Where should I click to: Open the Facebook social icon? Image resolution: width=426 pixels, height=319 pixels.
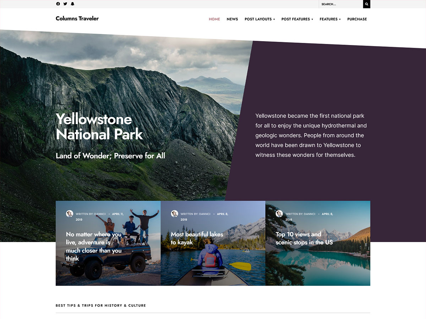pyautogui.click(x=58, y=4)
